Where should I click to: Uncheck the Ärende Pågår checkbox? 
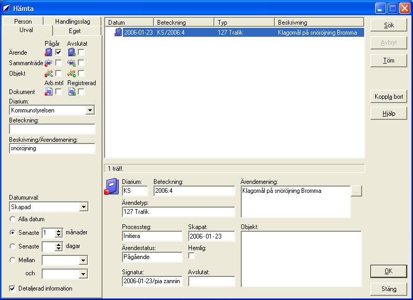[58, 52]
